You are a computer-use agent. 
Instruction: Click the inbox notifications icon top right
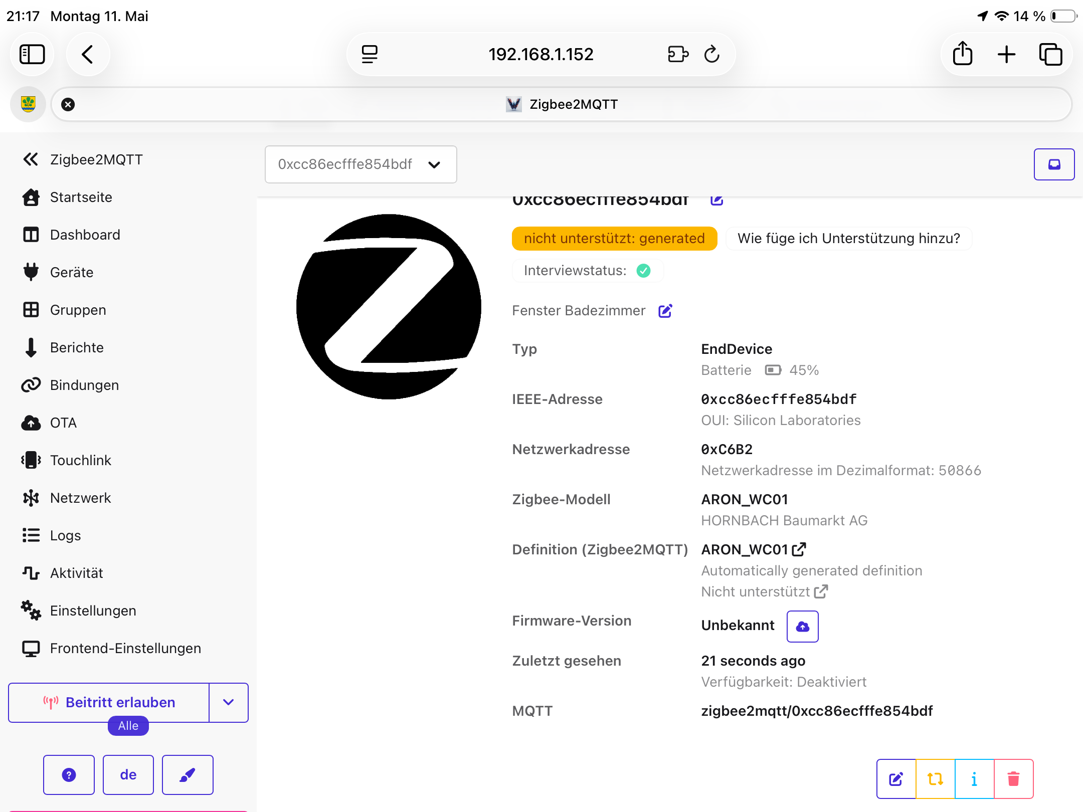click(1054, 164)
